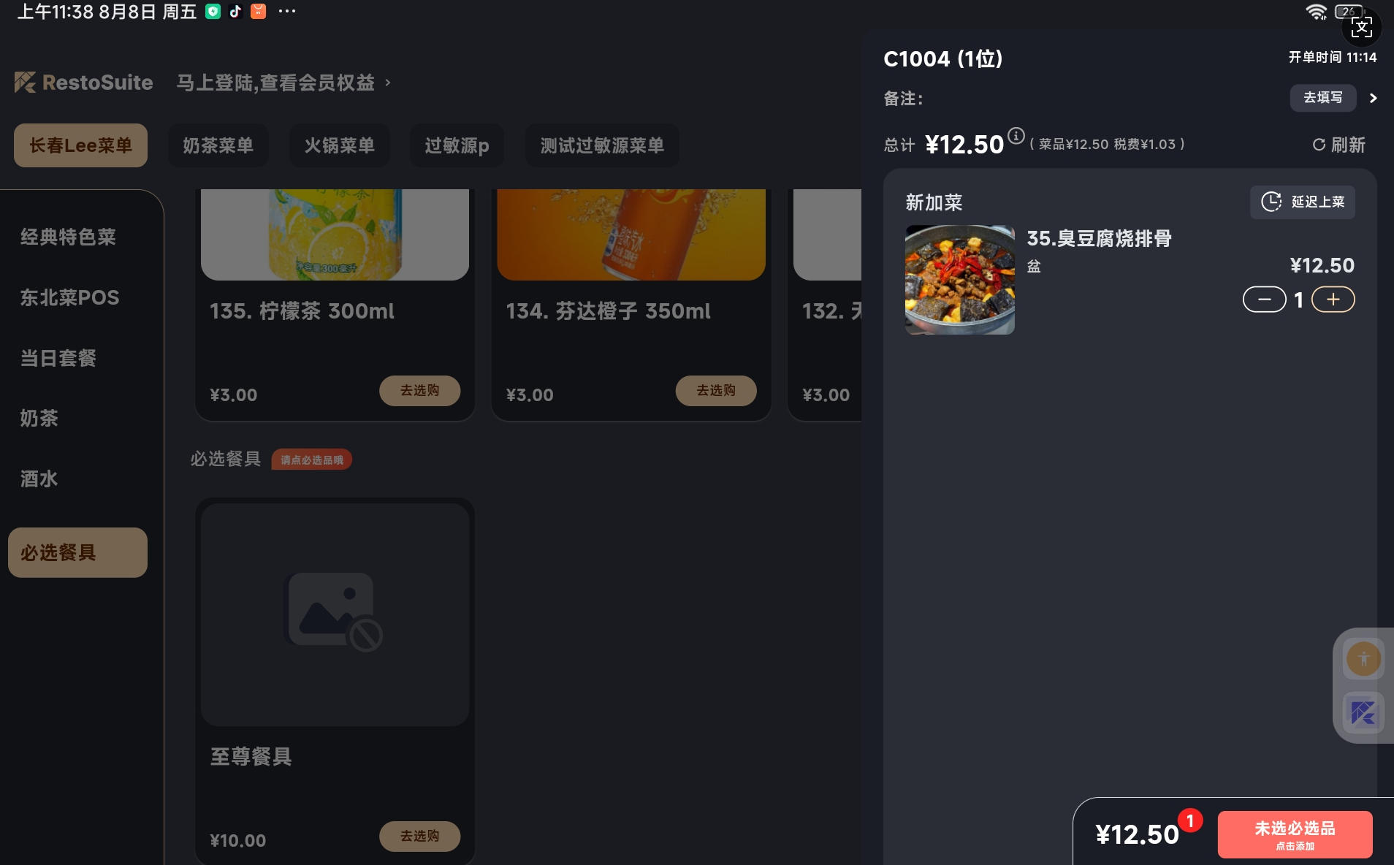Open the 东北菜POS category
This screenshot has height=865, width=1394.
click(70, 297)
